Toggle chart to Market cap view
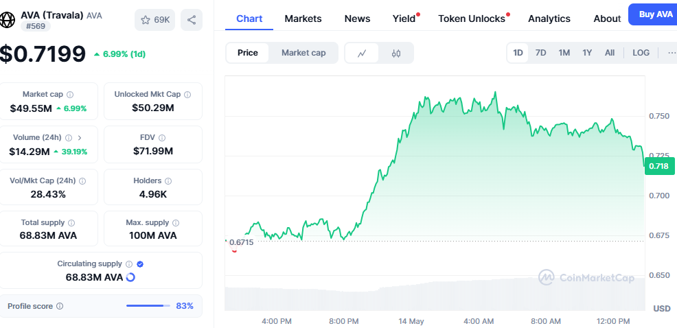Screen dimensions: 677x328 (x=303, y=53)
